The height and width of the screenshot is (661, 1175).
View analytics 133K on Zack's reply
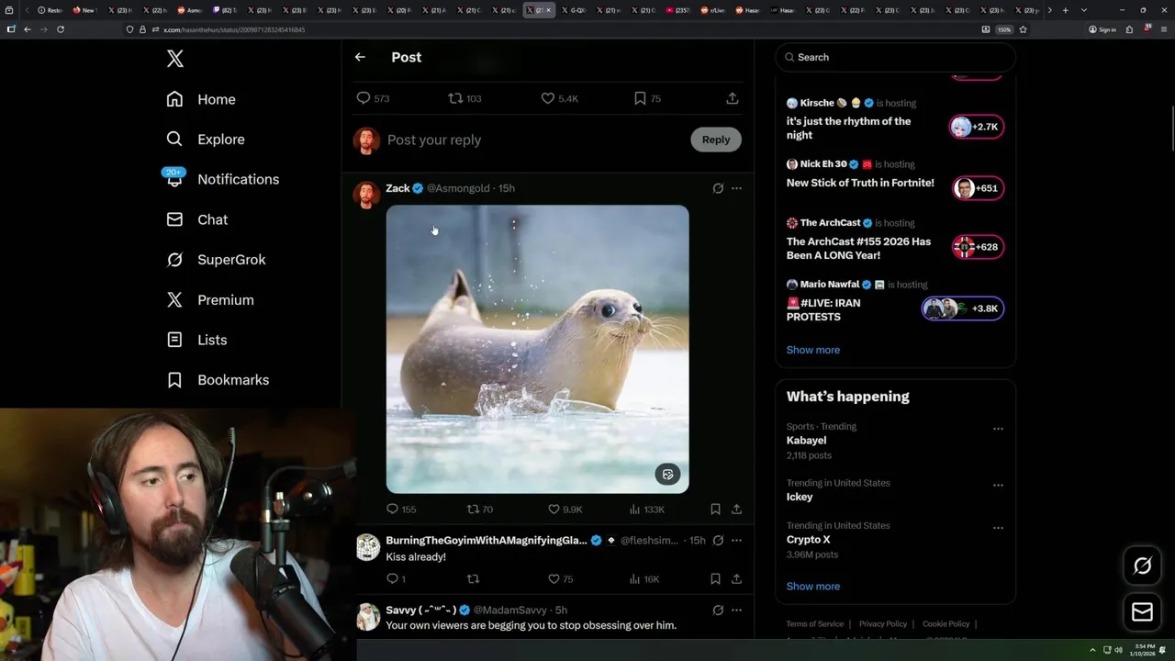pyautogui.click(x=647, y=509)
